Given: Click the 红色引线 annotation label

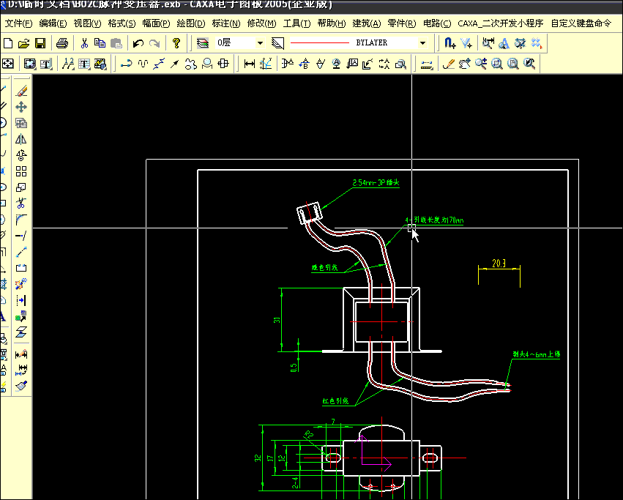Looking at the screenshot, I should tap(336, 401).
